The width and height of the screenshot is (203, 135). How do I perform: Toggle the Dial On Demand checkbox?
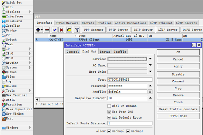click(109, 106)
